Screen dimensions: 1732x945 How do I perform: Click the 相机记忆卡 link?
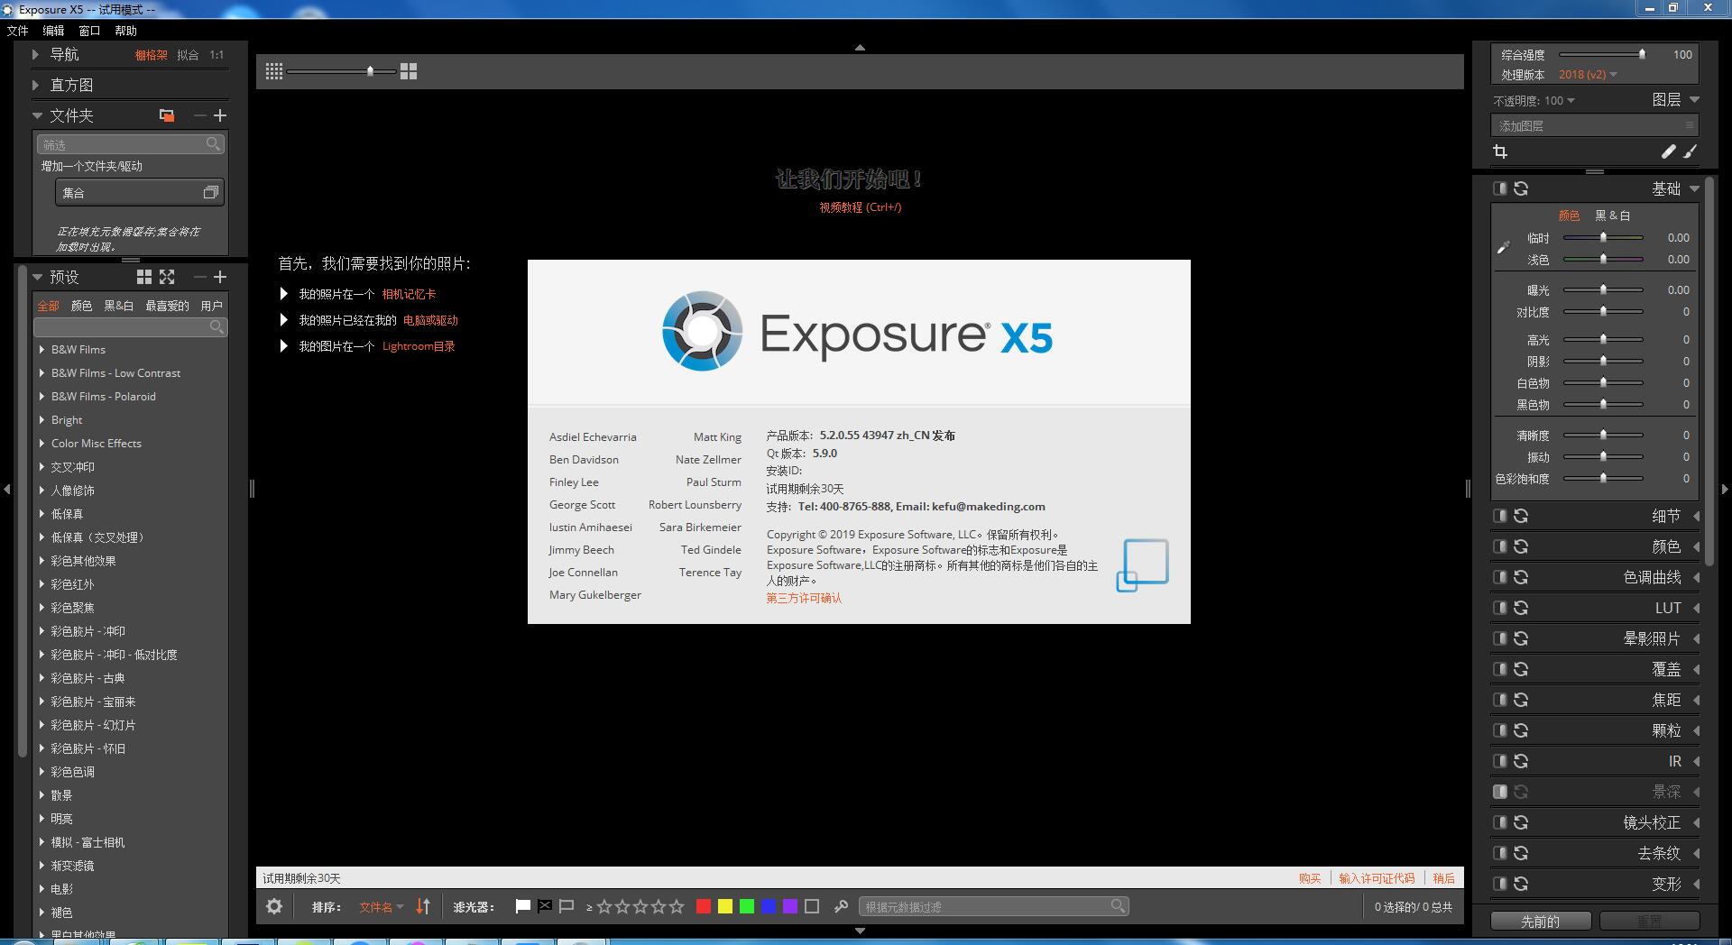pyautogui.click(x=409, y=294)
